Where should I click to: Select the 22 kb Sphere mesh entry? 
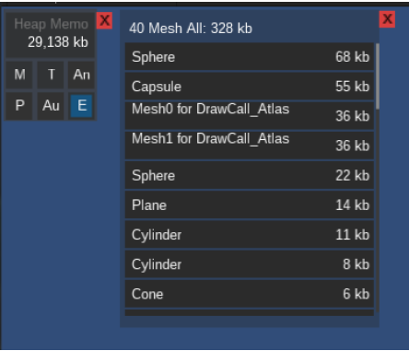250,175
